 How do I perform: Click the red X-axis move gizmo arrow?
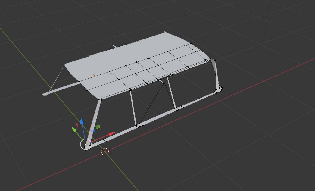tap(112, 134)
